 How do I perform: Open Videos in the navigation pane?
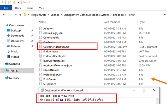(x=15, y=57)
